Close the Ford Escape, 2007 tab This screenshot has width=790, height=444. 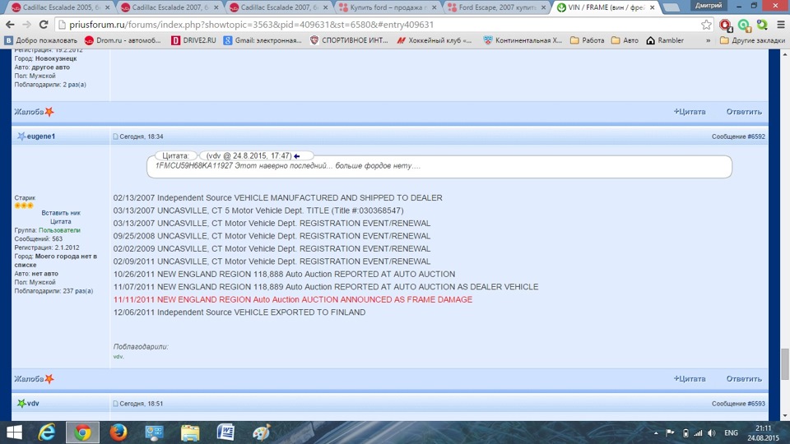543,7
